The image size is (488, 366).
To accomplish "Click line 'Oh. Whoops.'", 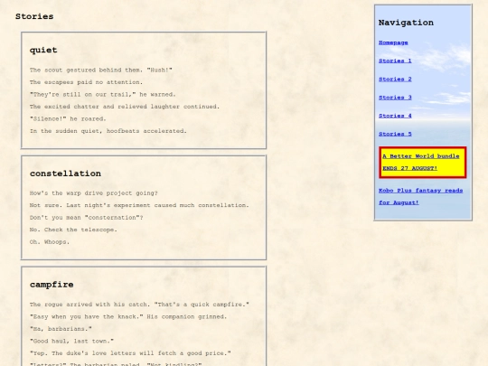I will pyautogui.click(x=50, y=242).
